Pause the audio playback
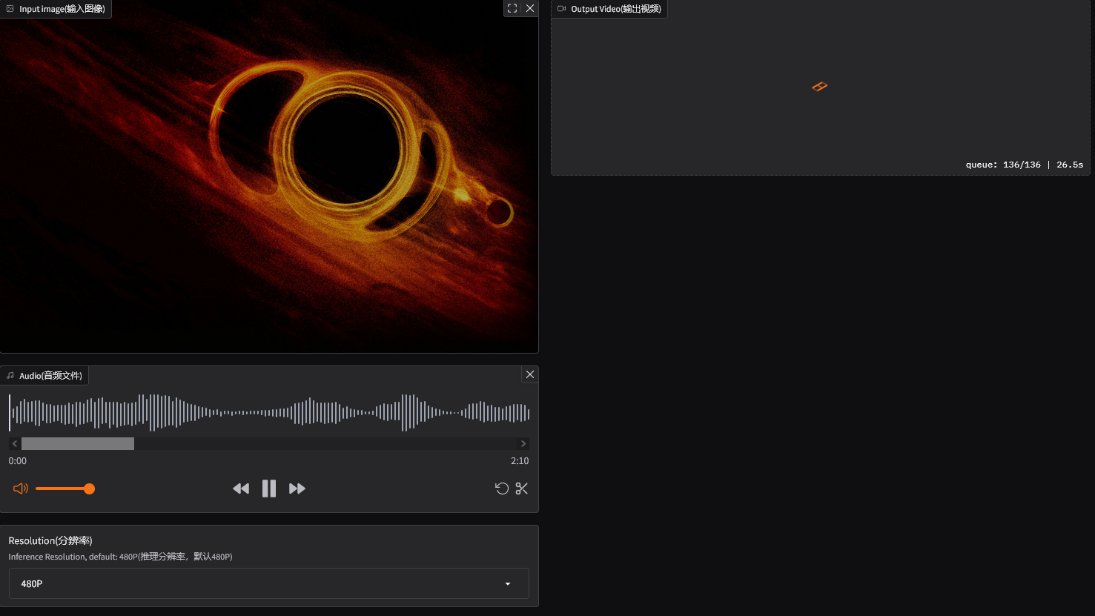The image size is (1095, 616). coord(269,489)
